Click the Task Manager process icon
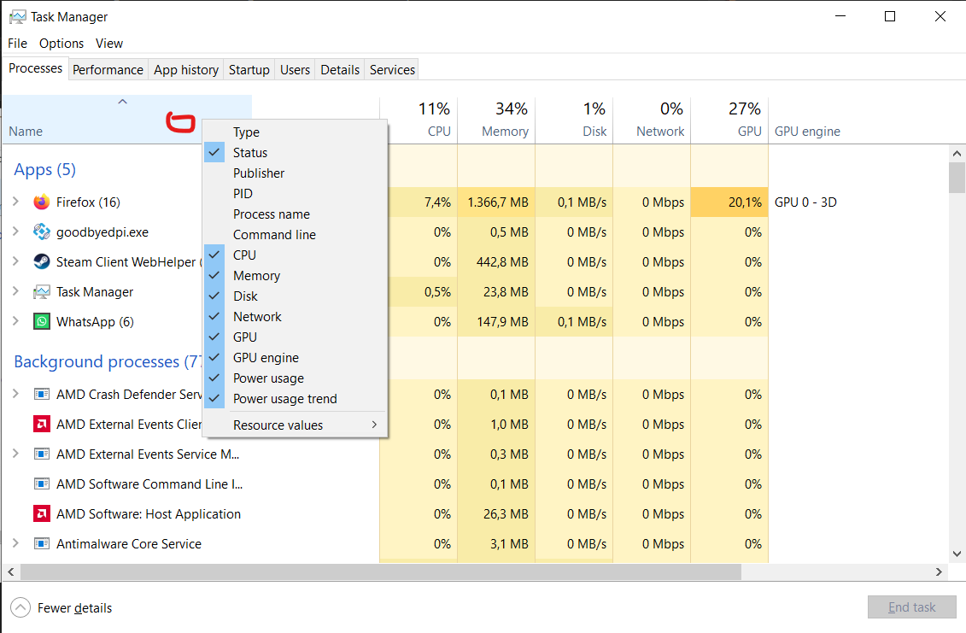Image resolution: width=966 pixels, height=633 pixels. (x=42, y=292)
